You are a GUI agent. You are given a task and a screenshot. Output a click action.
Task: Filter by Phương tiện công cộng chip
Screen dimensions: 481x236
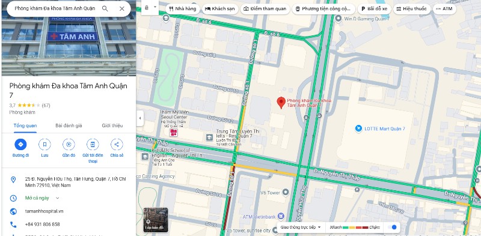(x=323, y=9)
